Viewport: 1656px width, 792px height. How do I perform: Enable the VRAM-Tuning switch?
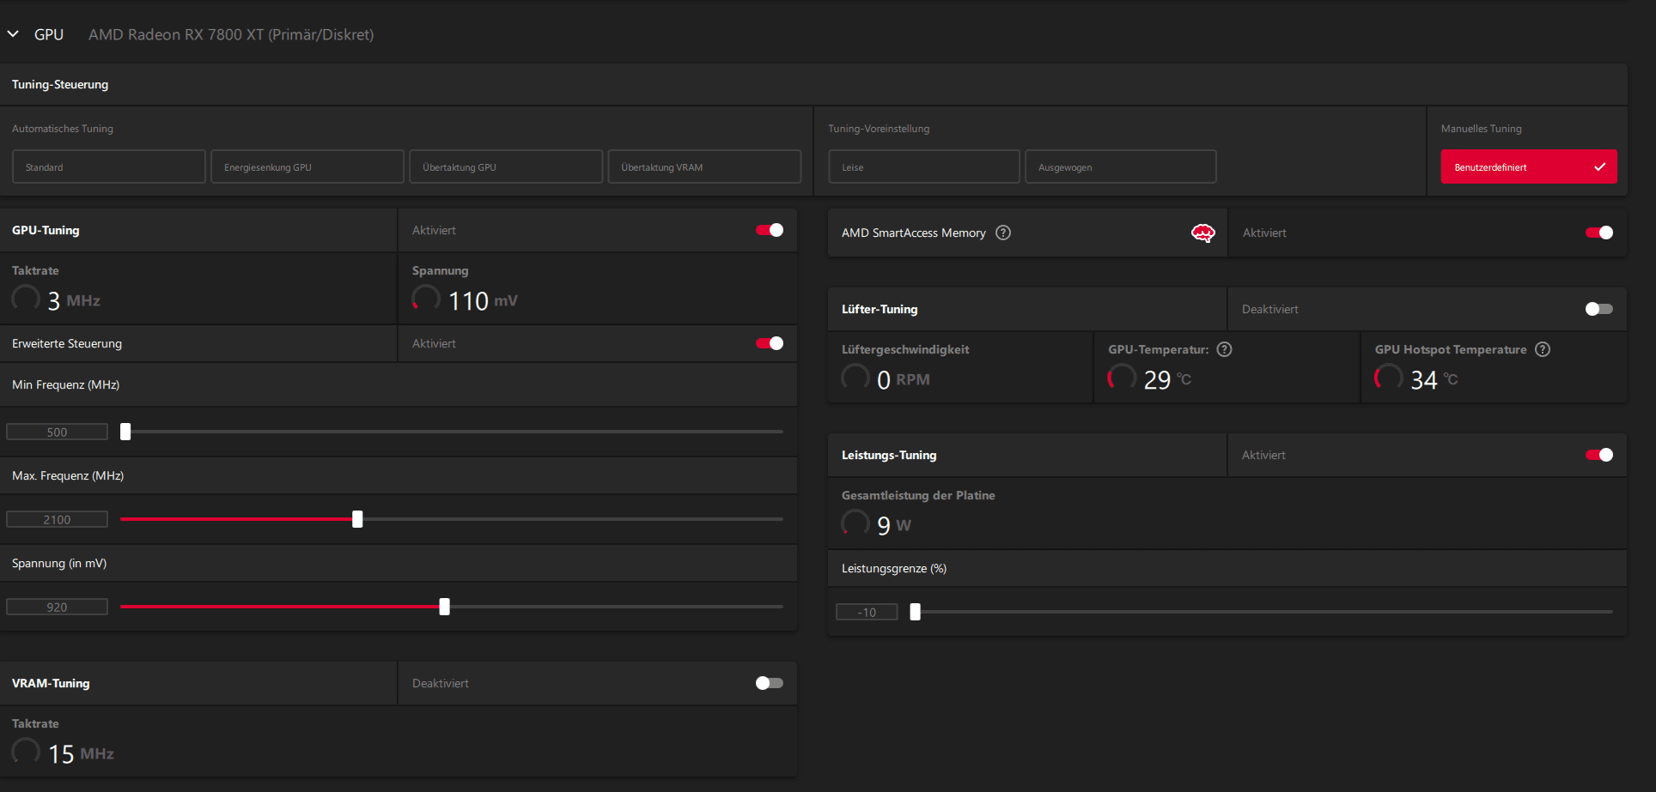click(x=770, y=683)
